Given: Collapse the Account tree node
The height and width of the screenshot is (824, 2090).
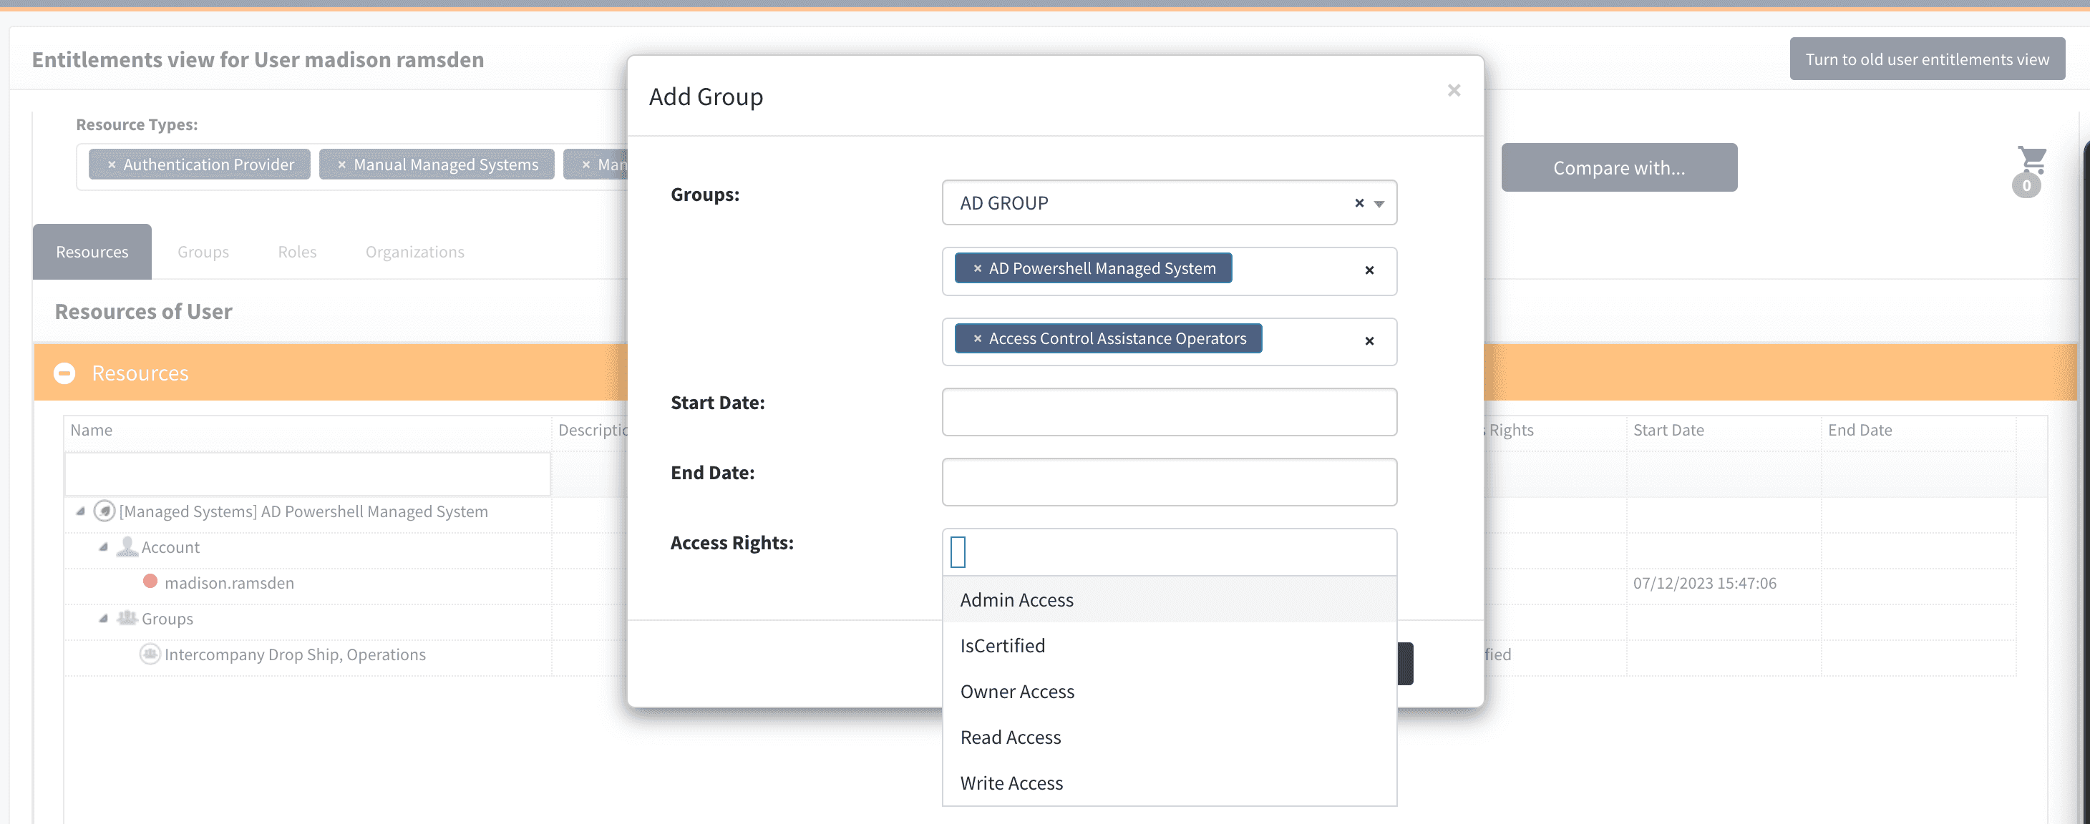Looking at the screenshot, I should click(x=103, y=546).
